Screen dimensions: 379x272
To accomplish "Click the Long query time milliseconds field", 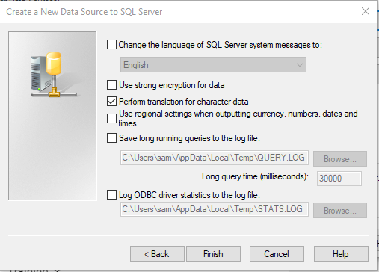I will (339, 179).
